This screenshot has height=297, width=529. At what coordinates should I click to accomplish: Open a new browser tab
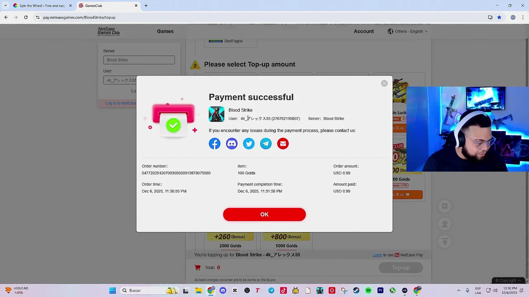[146, 6]
